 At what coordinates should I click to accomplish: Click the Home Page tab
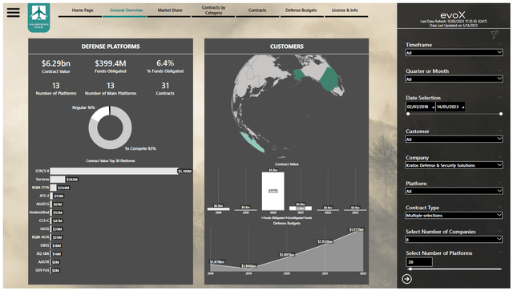pos(83,10)
